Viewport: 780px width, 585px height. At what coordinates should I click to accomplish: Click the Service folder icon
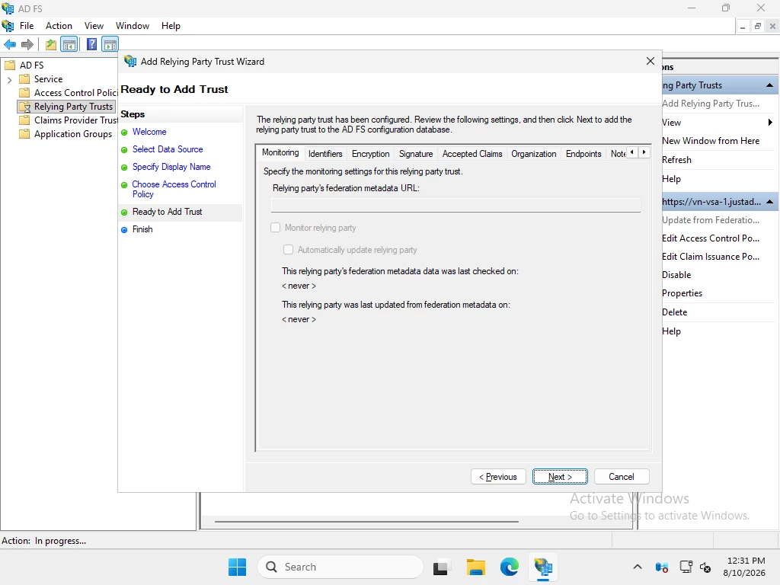[x=24, y=79]
